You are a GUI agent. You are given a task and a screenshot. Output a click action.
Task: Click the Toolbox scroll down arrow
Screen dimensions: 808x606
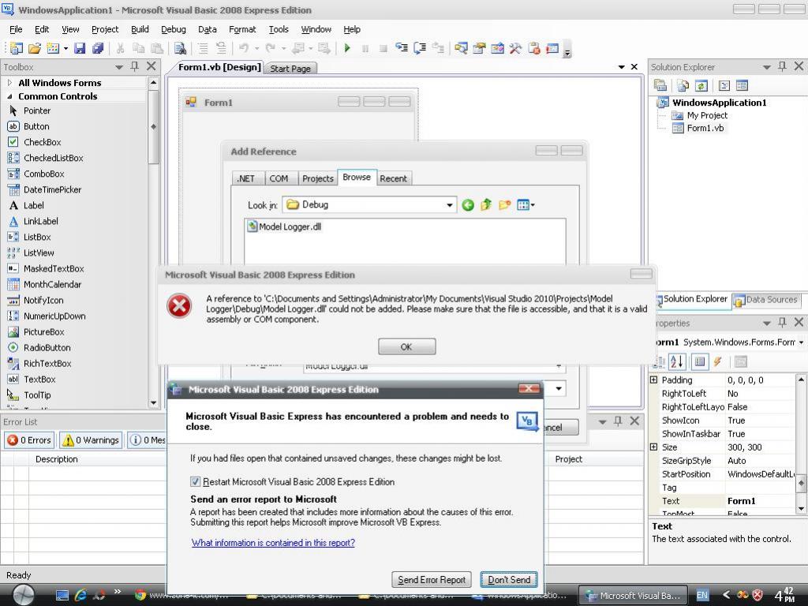coord(153,403)
